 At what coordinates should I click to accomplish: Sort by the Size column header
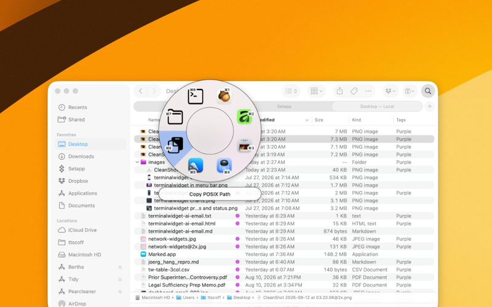pos(319,120)
